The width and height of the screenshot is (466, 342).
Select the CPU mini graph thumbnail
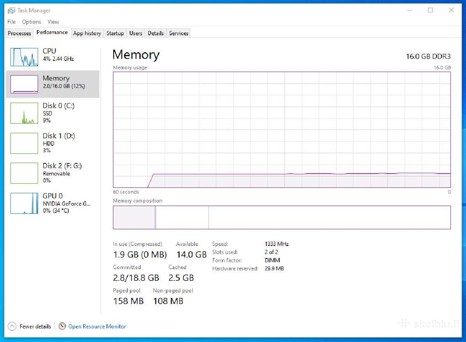click(x=24, y=57)
